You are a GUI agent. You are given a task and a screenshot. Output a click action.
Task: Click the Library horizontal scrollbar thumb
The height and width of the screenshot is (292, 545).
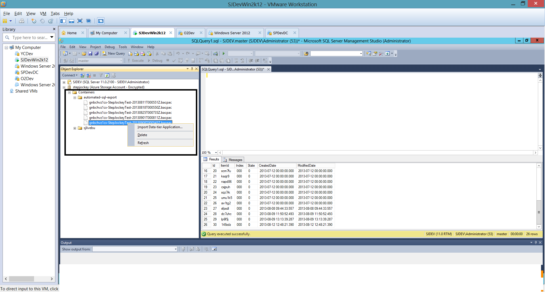[x=22, y=279]
